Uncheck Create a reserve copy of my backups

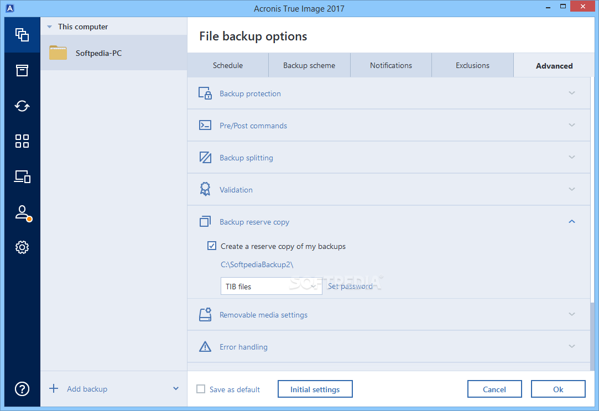(212, 246)
